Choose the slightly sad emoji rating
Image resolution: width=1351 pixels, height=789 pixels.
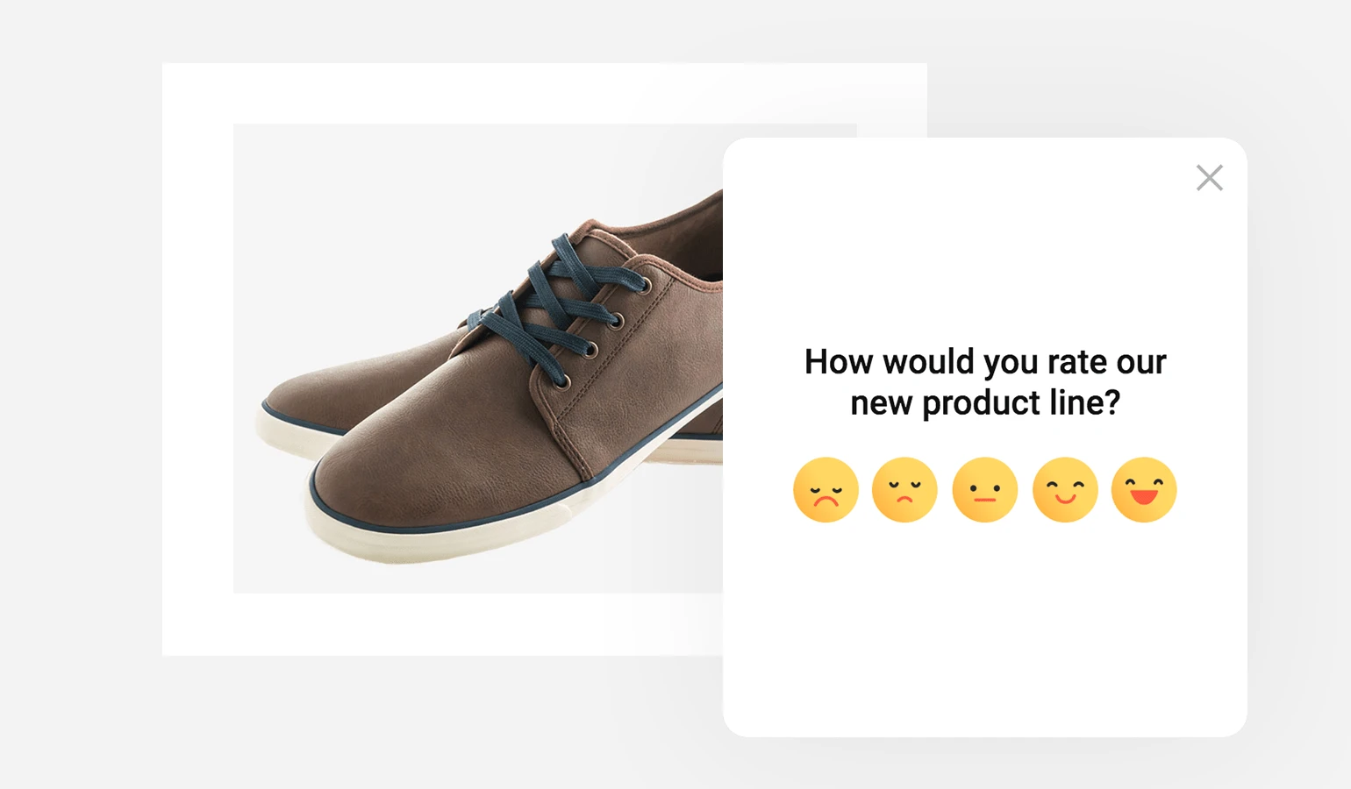904,490
